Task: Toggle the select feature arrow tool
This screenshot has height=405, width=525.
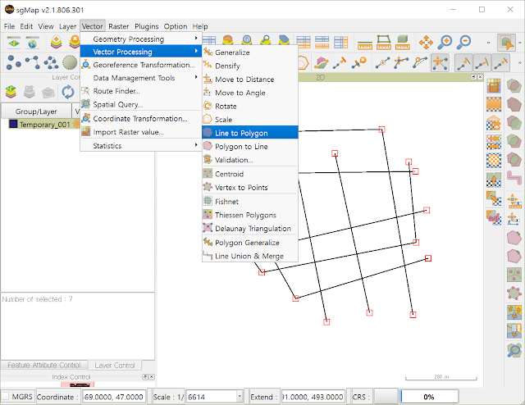Action: click(x=506, y=43)
